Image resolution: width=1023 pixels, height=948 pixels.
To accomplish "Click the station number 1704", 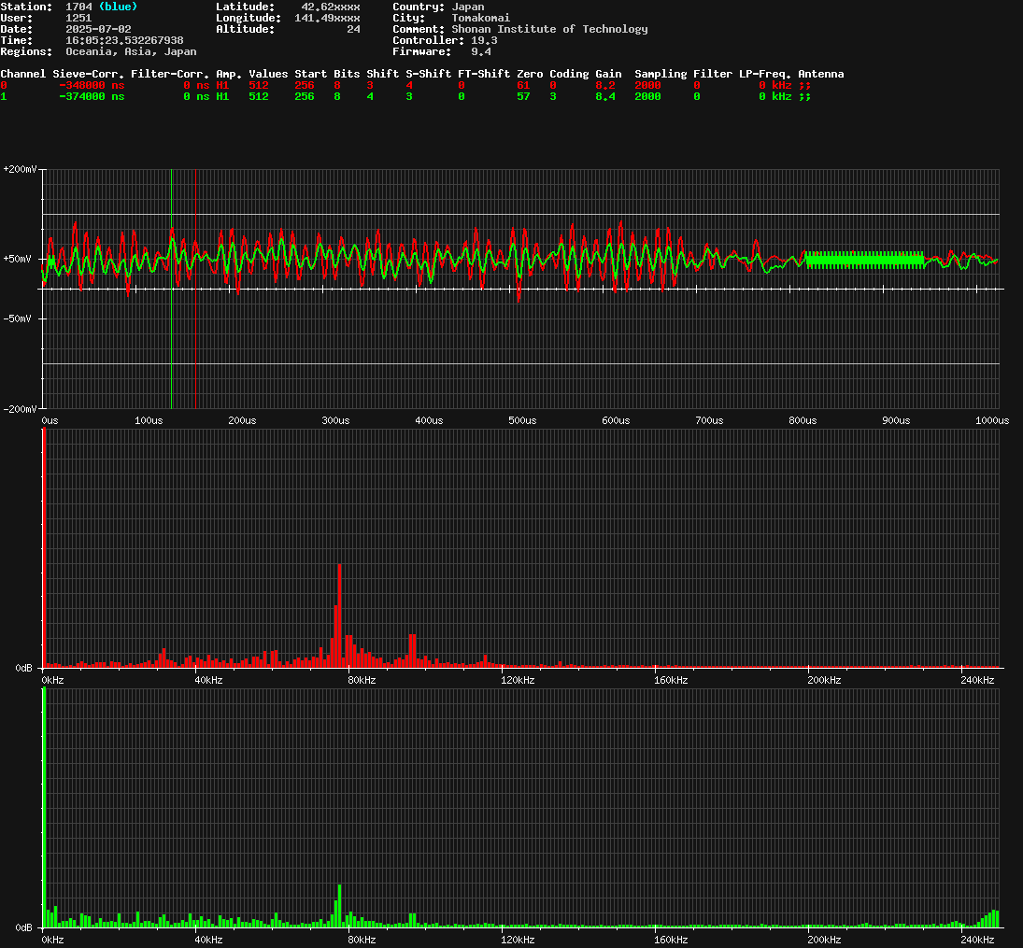I will click(78, 7).
